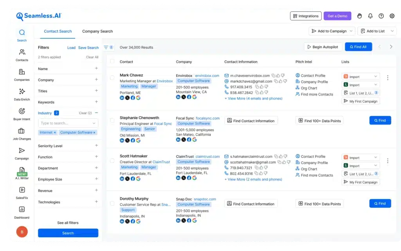Check the box next to Stephanie Chenoweth
The height and width of the screenshot is (251, 401).
112,121
